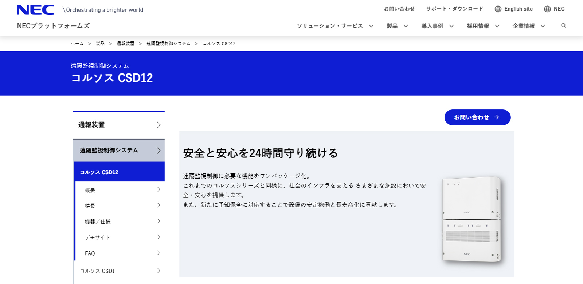Select 通報装置 in the sidebar
The width and height of the screenshot is (583, 284).
point(118,125)
